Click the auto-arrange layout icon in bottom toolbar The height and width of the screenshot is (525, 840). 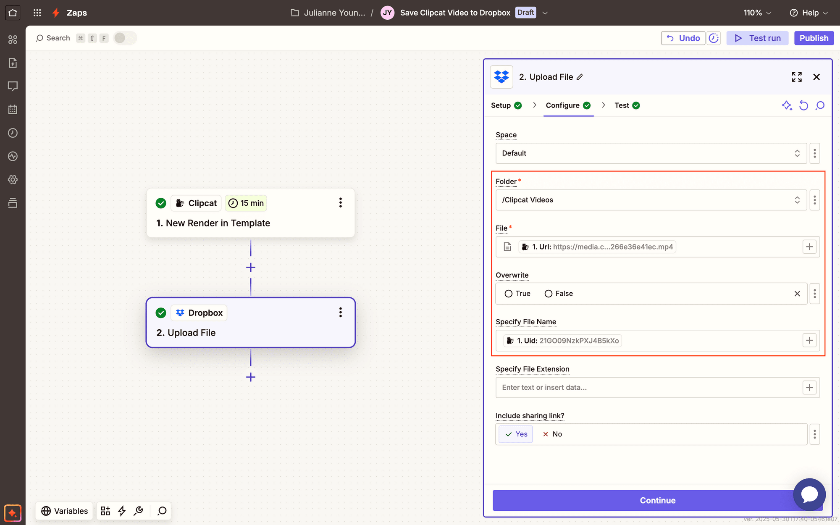[x=105, y=511]
